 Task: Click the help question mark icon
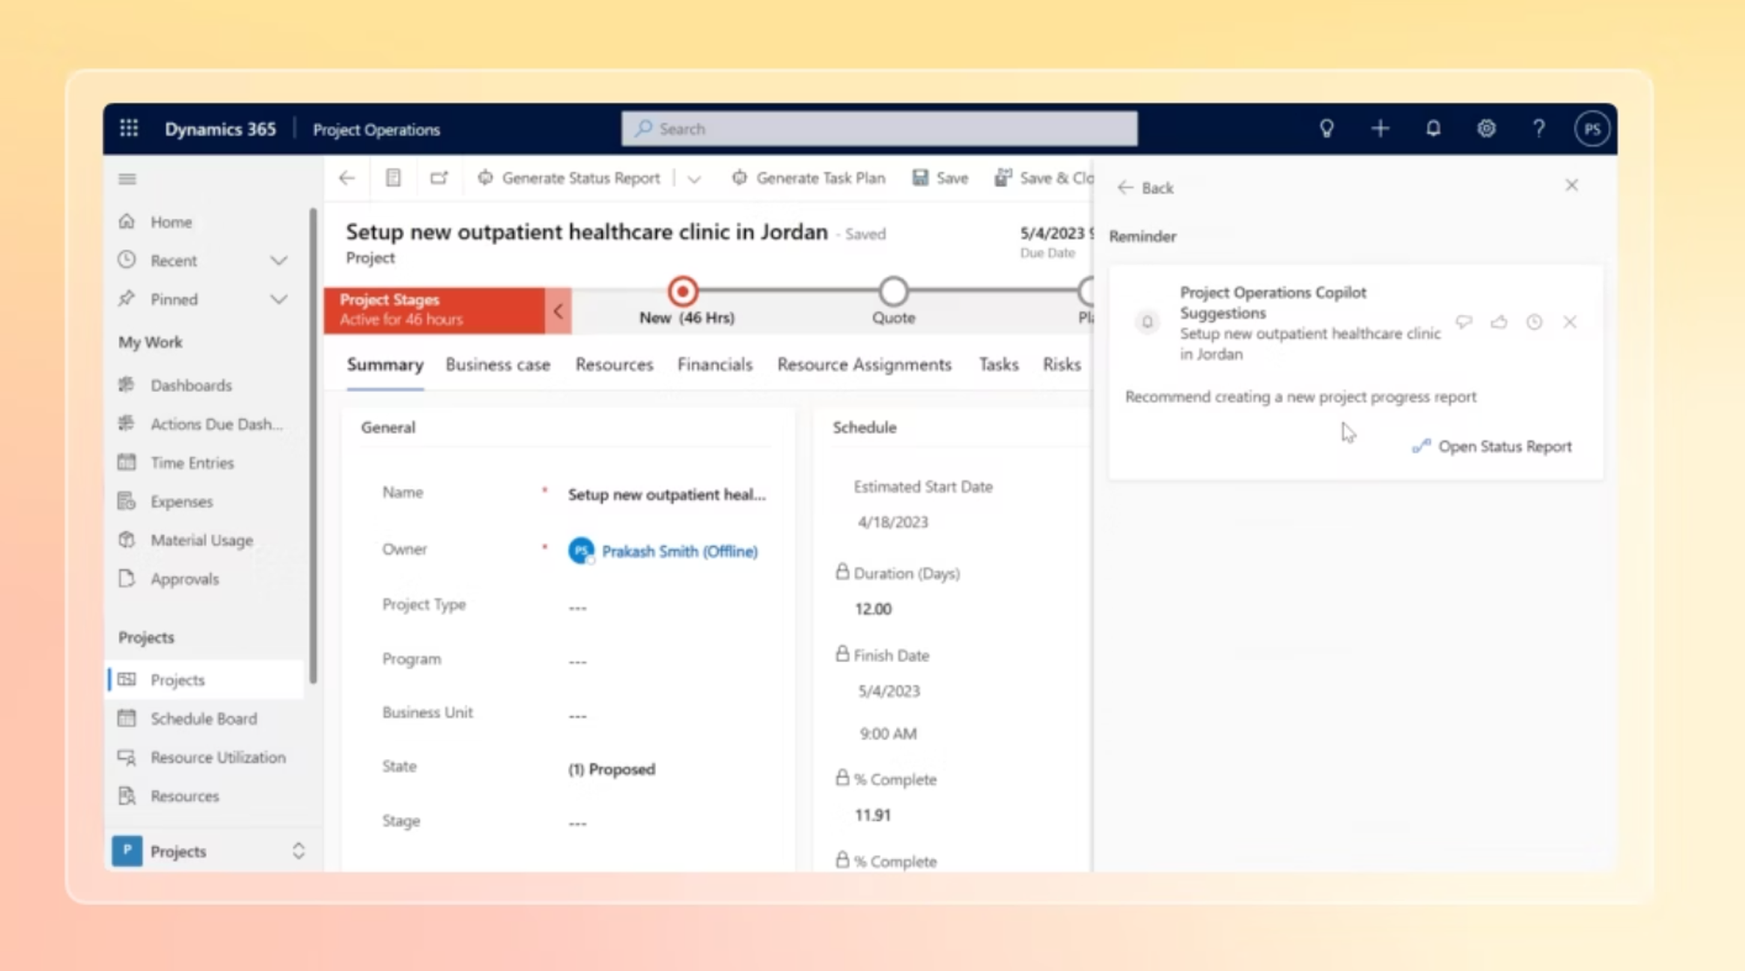point(1538,129)
